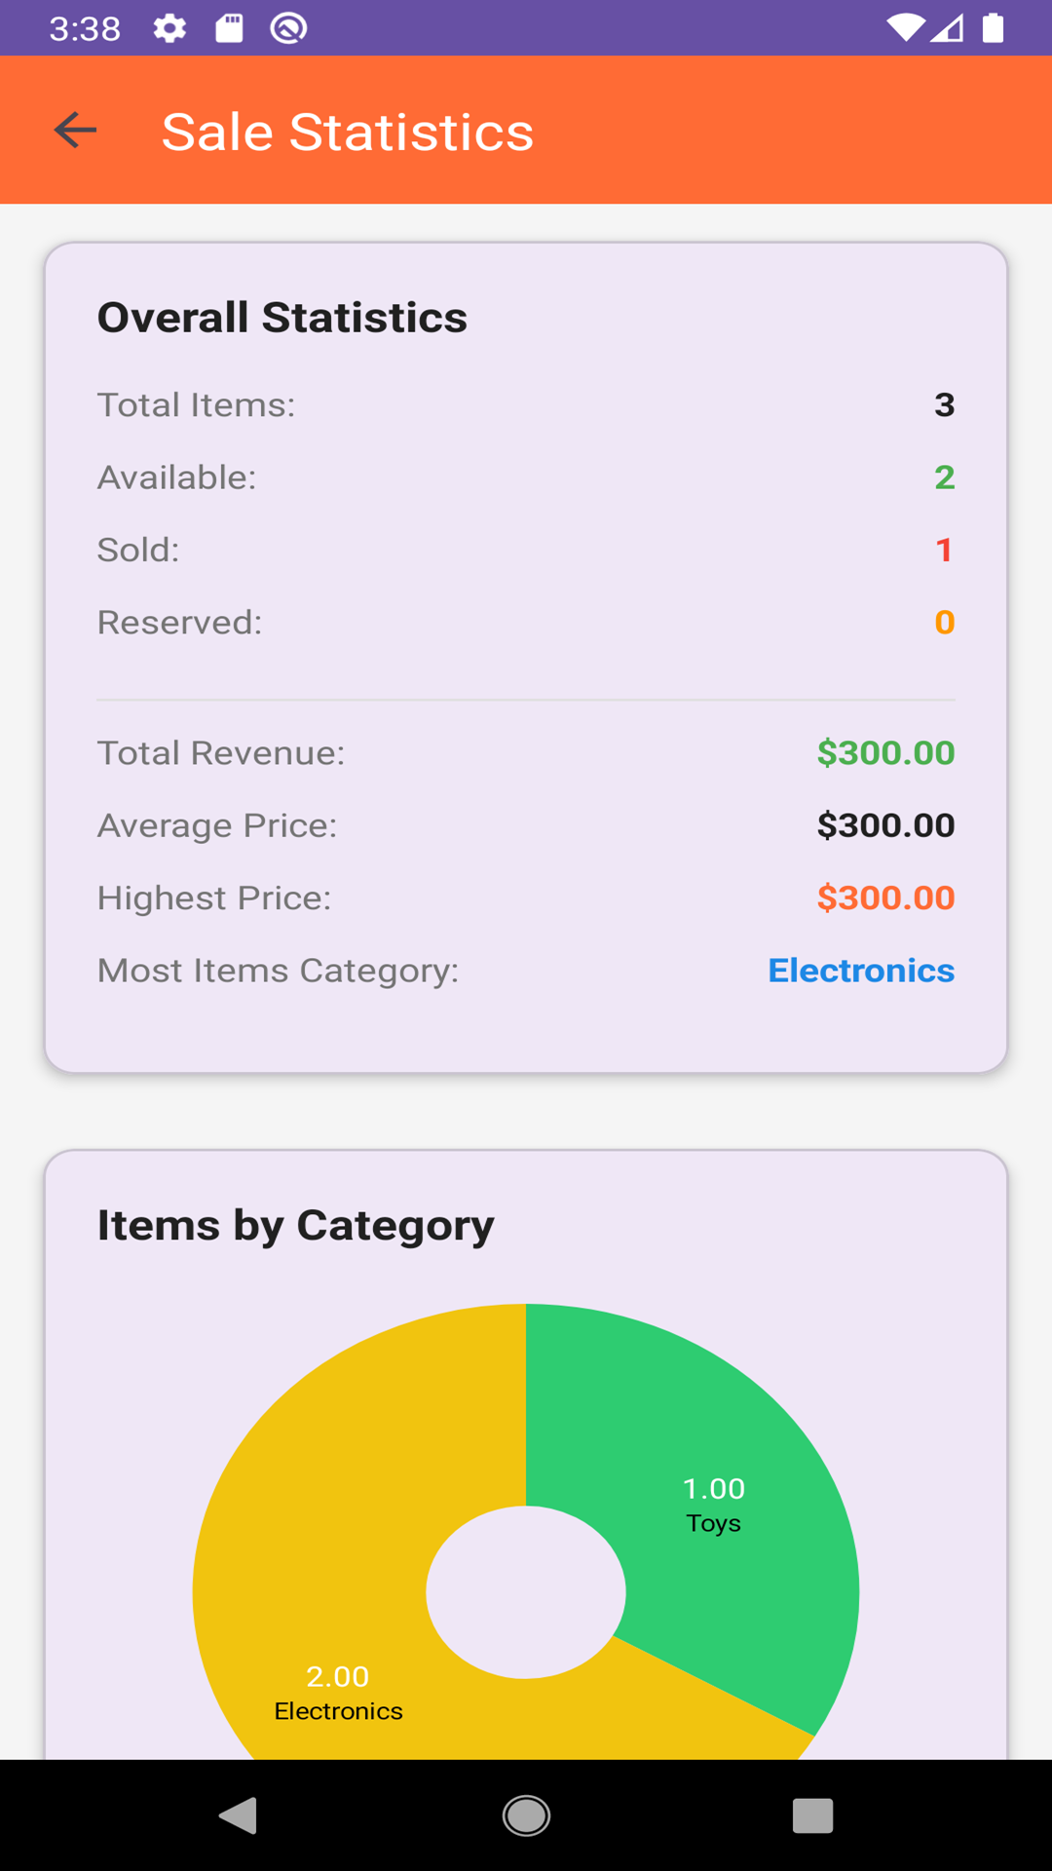
Task: Tap the back arrow in header
Action: 76,131
